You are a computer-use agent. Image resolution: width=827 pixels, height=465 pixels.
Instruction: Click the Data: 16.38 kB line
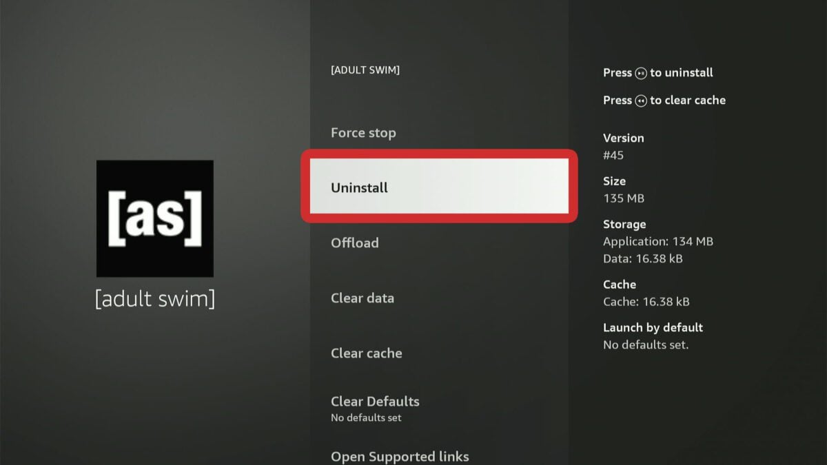coord(642,259)
